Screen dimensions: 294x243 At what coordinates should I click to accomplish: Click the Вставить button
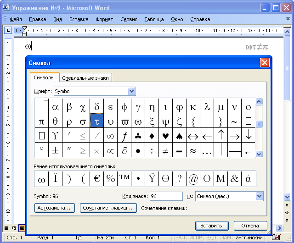coord(212,226)
